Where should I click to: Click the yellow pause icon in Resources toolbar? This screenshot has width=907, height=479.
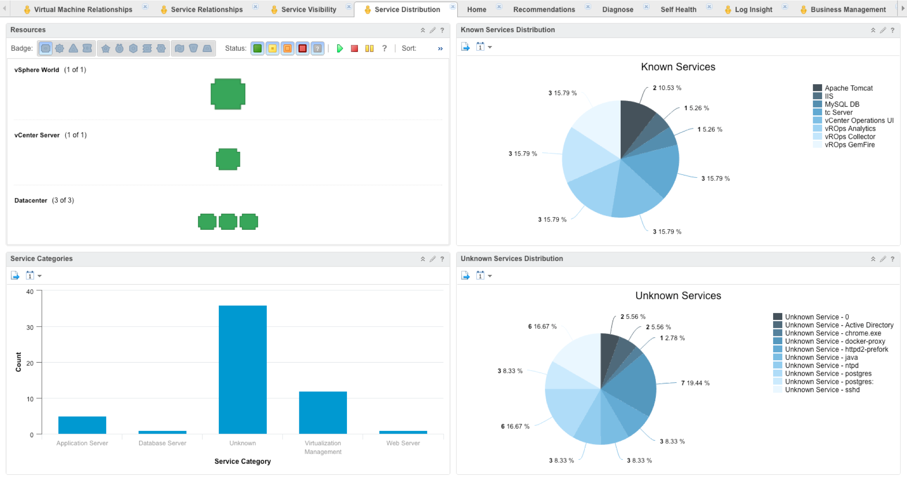click(369, 49)
